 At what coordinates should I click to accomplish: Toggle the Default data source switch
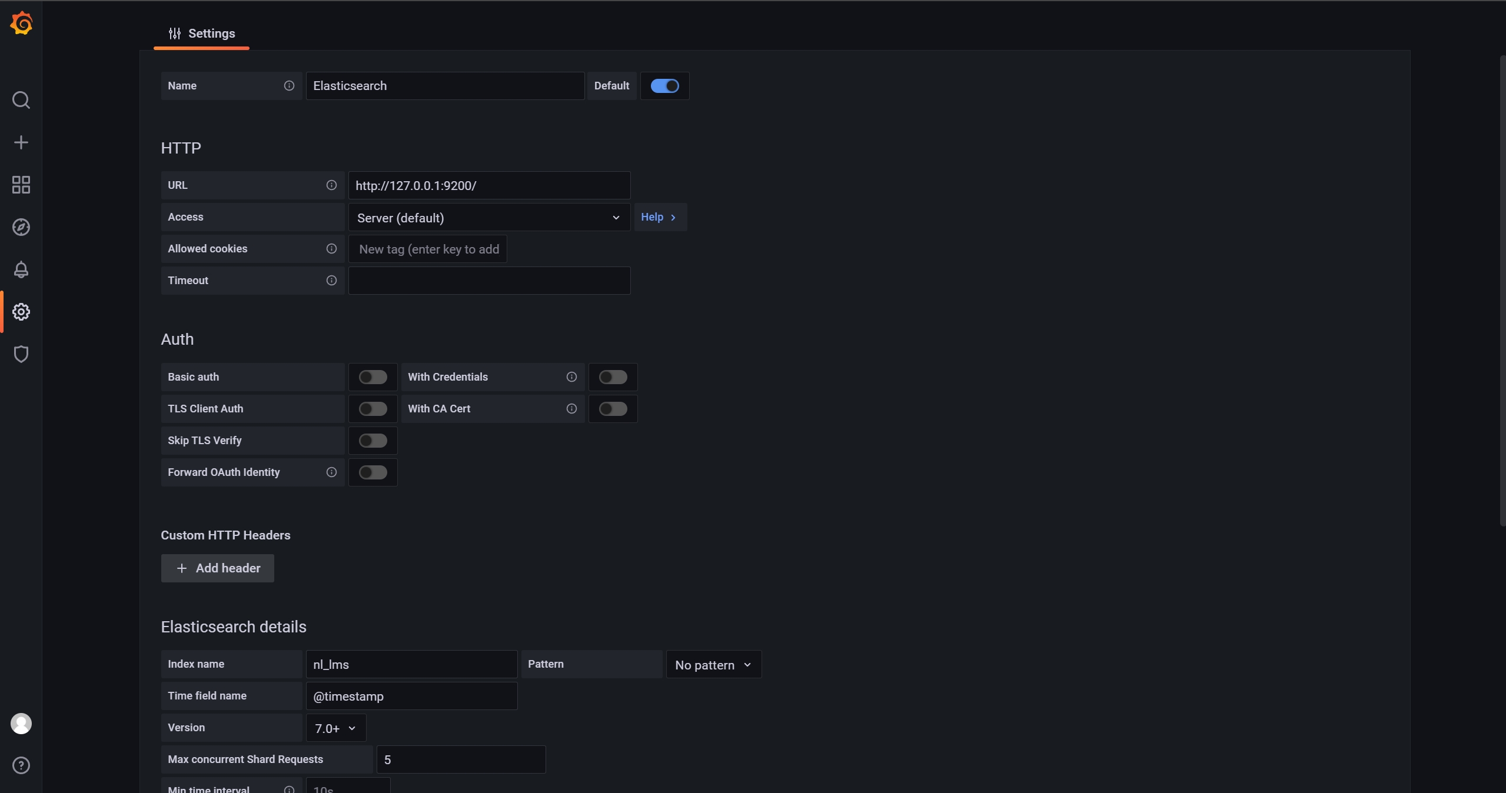[665, 86]
